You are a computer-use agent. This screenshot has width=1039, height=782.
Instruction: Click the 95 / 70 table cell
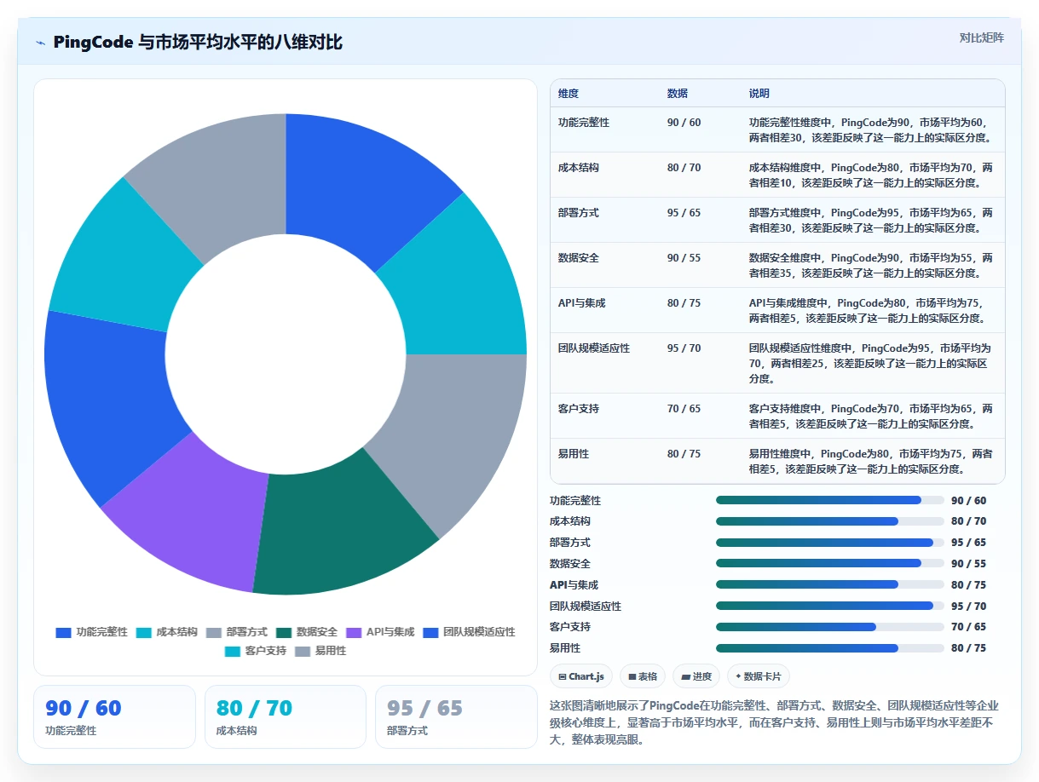tap(684, 348)
